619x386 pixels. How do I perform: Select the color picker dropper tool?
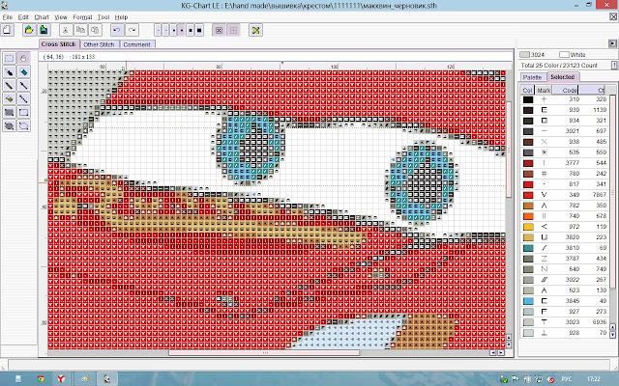[10, 72]
